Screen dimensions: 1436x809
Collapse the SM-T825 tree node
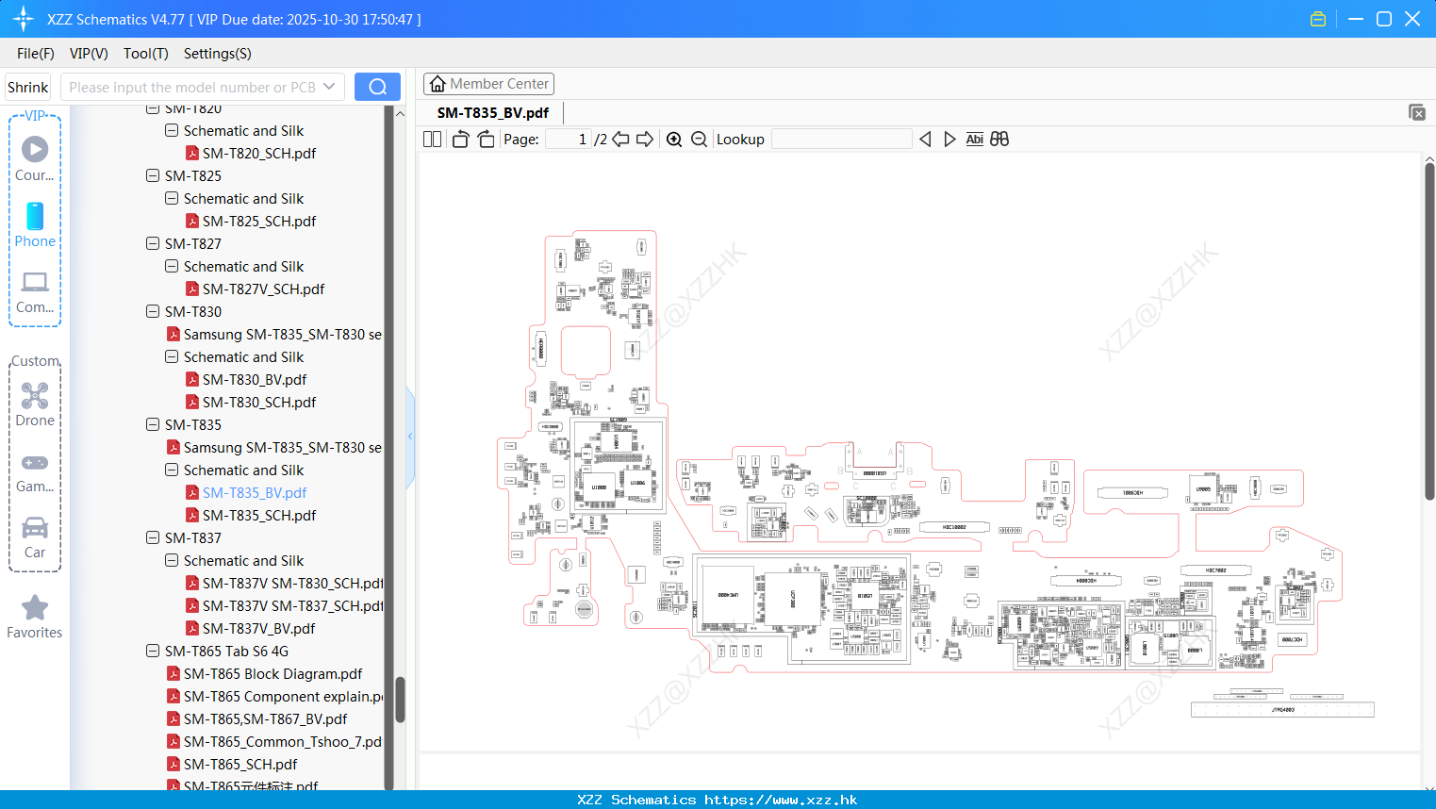tap(153, 175)
